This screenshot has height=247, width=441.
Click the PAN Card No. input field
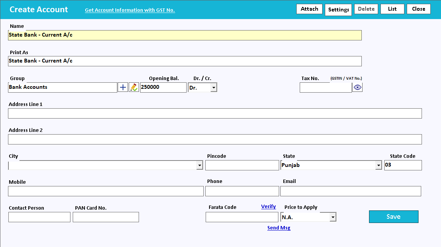pyautogui.click(x=106, y=217)
